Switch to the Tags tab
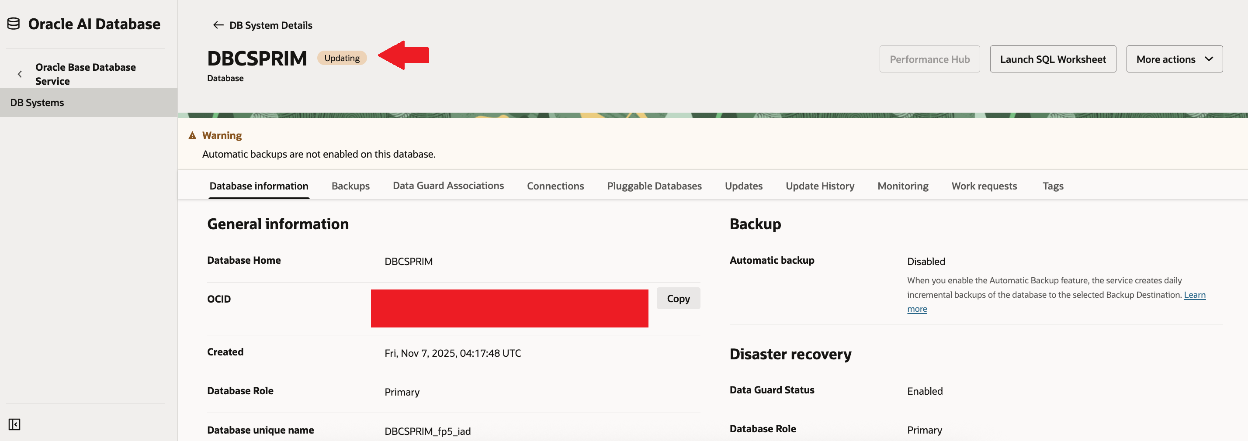This screenshot has height=441, width=1248. point(1053,186)
